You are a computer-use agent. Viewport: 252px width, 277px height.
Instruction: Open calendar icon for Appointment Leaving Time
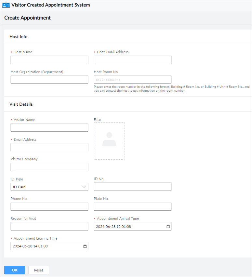tap(85, 246)
